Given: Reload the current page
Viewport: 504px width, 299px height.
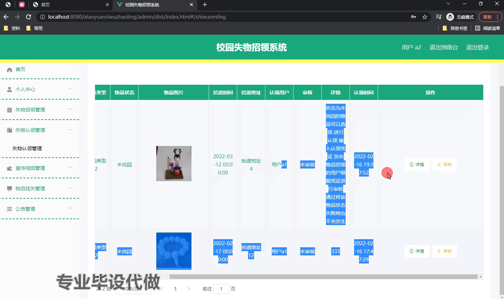Looking at the screenshot, I should (29, 17).
